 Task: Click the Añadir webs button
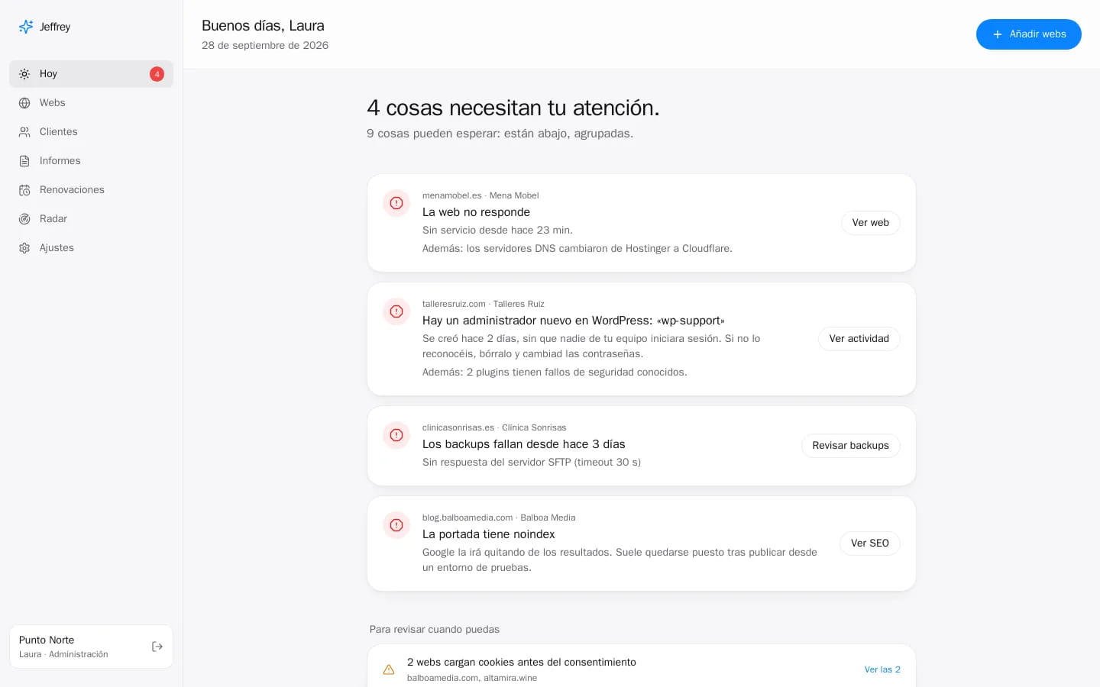click(x=1028, y=34)
